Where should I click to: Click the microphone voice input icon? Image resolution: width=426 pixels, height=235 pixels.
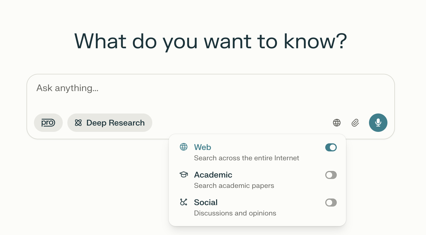click(378, 123)
